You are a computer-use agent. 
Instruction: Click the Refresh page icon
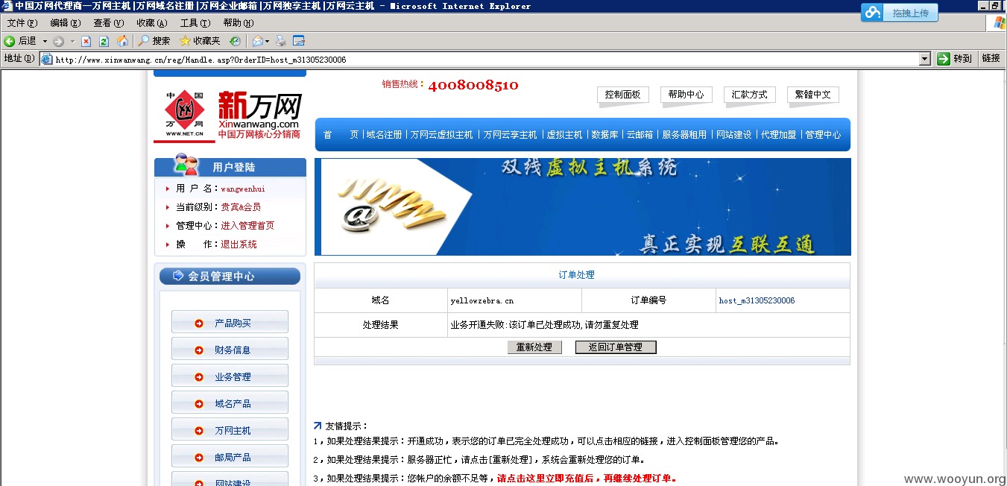(x=104, y=41)
